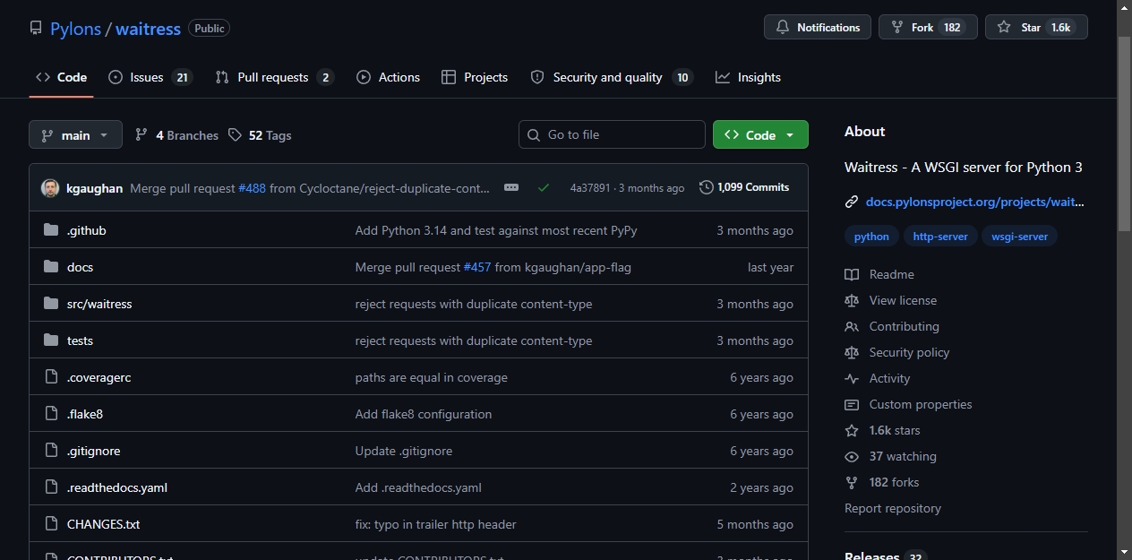This screenshot has width=1132, height=560.
Task: Open 1,099 Commits history
Action: [744, 187]
